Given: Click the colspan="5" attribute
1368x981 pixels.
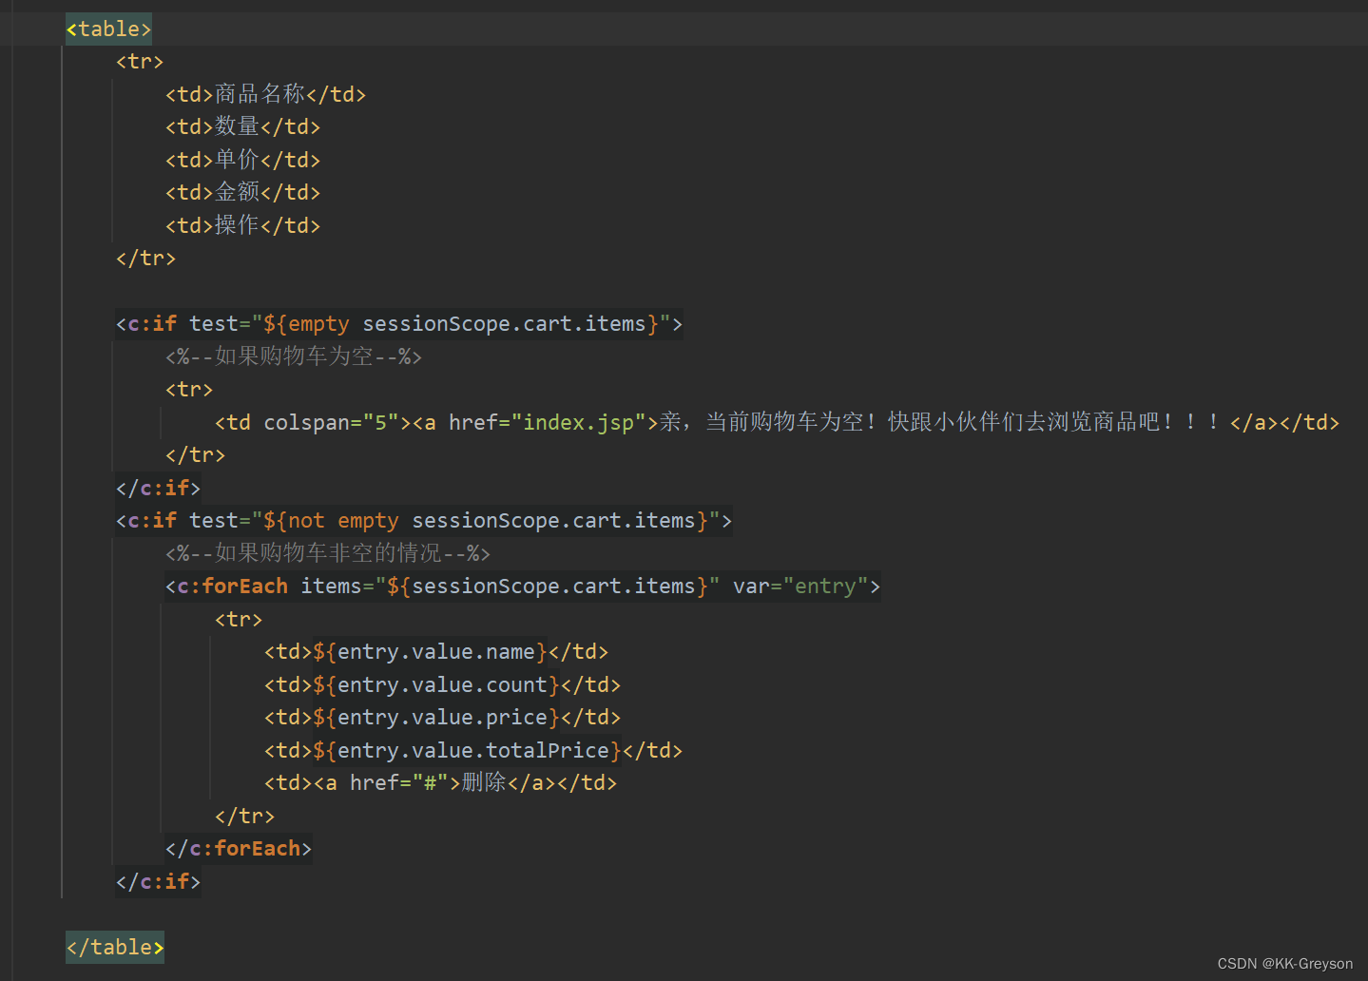Looking at the screenshot, I should [x=332, y=422].
